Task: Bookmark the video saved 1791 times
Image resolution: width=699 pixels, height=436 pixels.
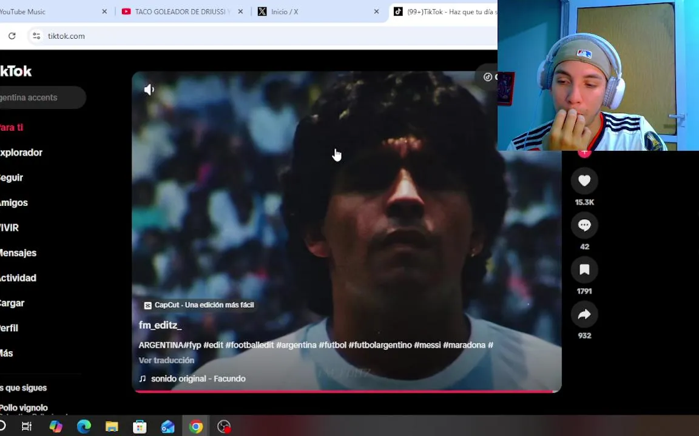Action: coord(584,269)
